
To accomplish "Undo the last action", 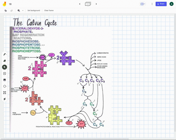I will coord(5,11).
